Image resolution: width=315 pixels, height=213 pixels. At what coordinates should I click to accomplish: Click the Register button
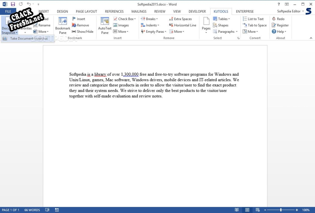point(280,25)
